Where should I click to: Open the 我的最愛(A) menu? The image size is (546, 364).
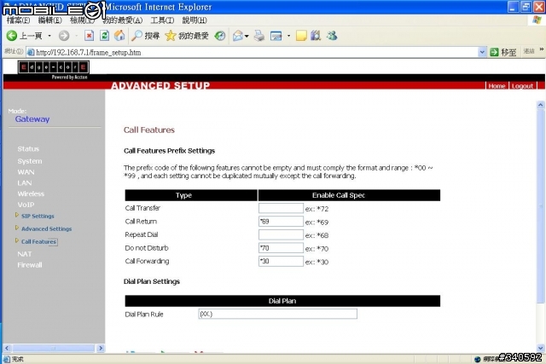123,20
